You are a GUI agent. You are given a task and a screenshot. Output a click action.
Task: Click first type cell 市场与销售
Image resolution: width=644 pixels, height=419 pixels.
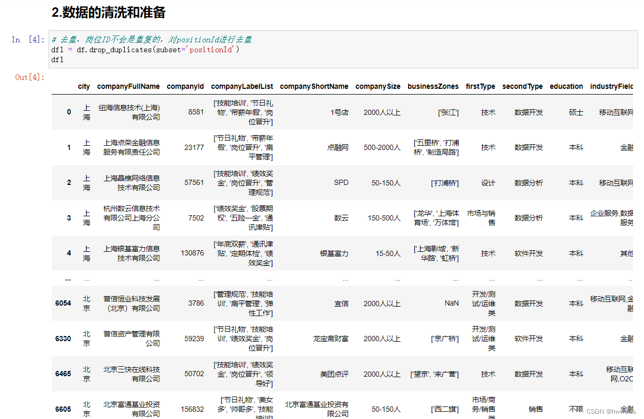tap(481, 218)
